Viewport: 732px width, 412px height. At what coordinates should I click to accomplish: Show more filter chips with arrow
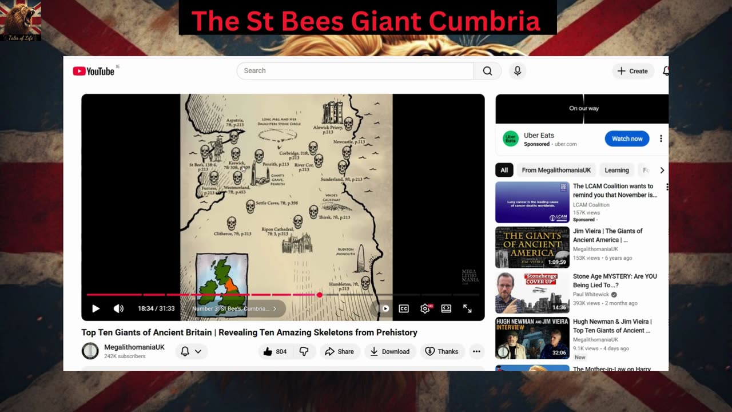coord(662,170)
